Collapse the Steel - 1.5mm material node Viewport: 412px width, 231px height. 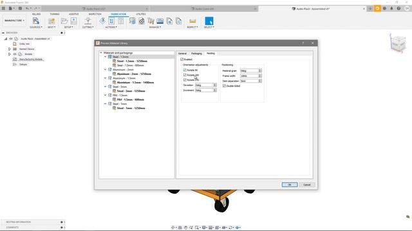tap(106, 56)
